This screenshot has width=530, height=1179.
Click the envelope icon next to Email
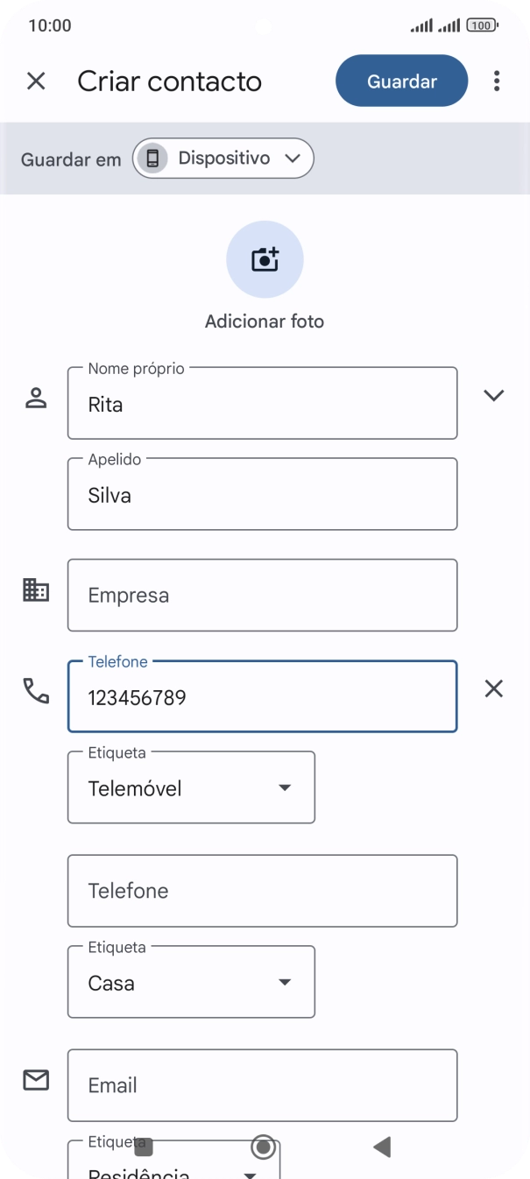tap(36, 1080)
